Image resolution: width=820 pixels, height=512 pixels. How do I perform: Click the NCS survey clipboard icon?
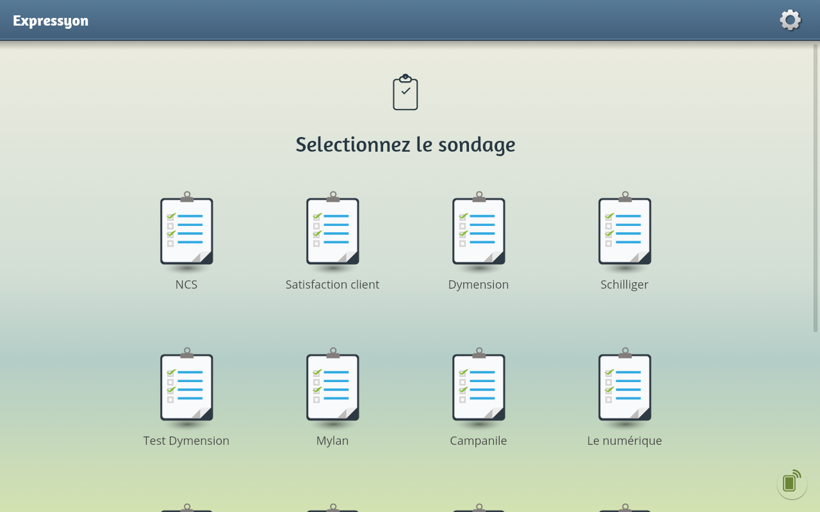pyautogui.click(x=186, y=231)
